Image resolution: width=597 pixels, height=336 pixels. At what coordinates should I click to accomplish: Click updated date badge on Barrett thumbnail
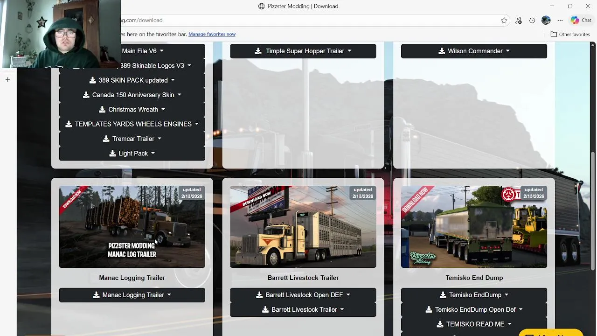point(362,193)
